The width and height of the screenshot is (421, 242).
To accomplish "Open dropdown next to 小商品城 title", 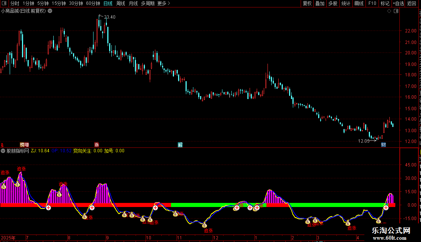I will click(x=50, y=11).
